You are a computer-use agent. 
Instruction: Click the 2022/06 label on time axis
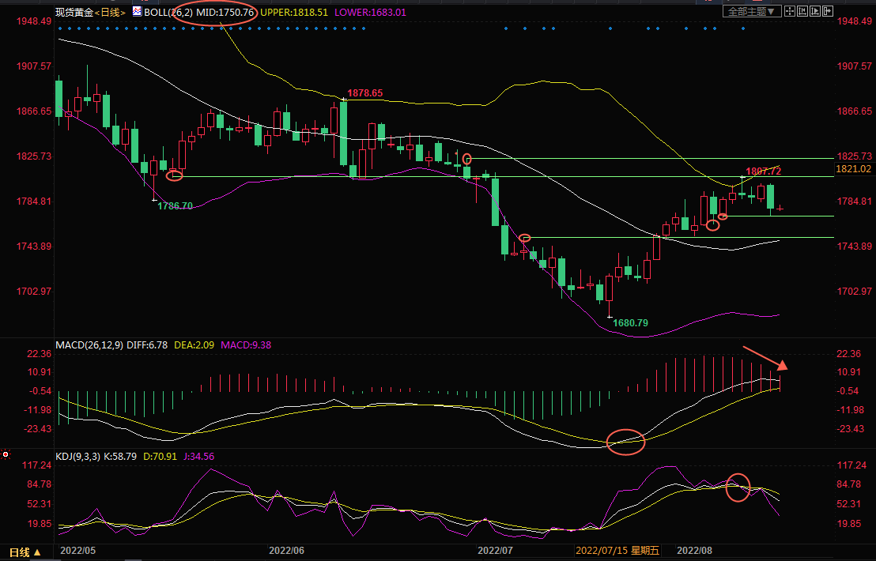coord(286,550)
